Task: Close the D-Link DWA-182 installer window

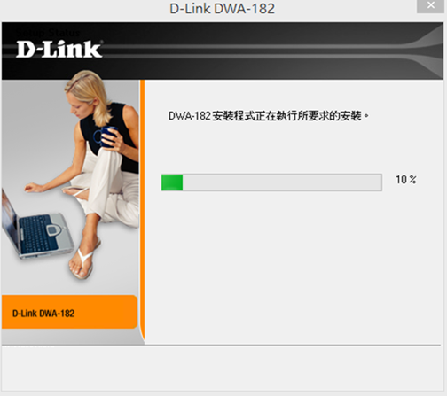Action: (x=430, y=6)
